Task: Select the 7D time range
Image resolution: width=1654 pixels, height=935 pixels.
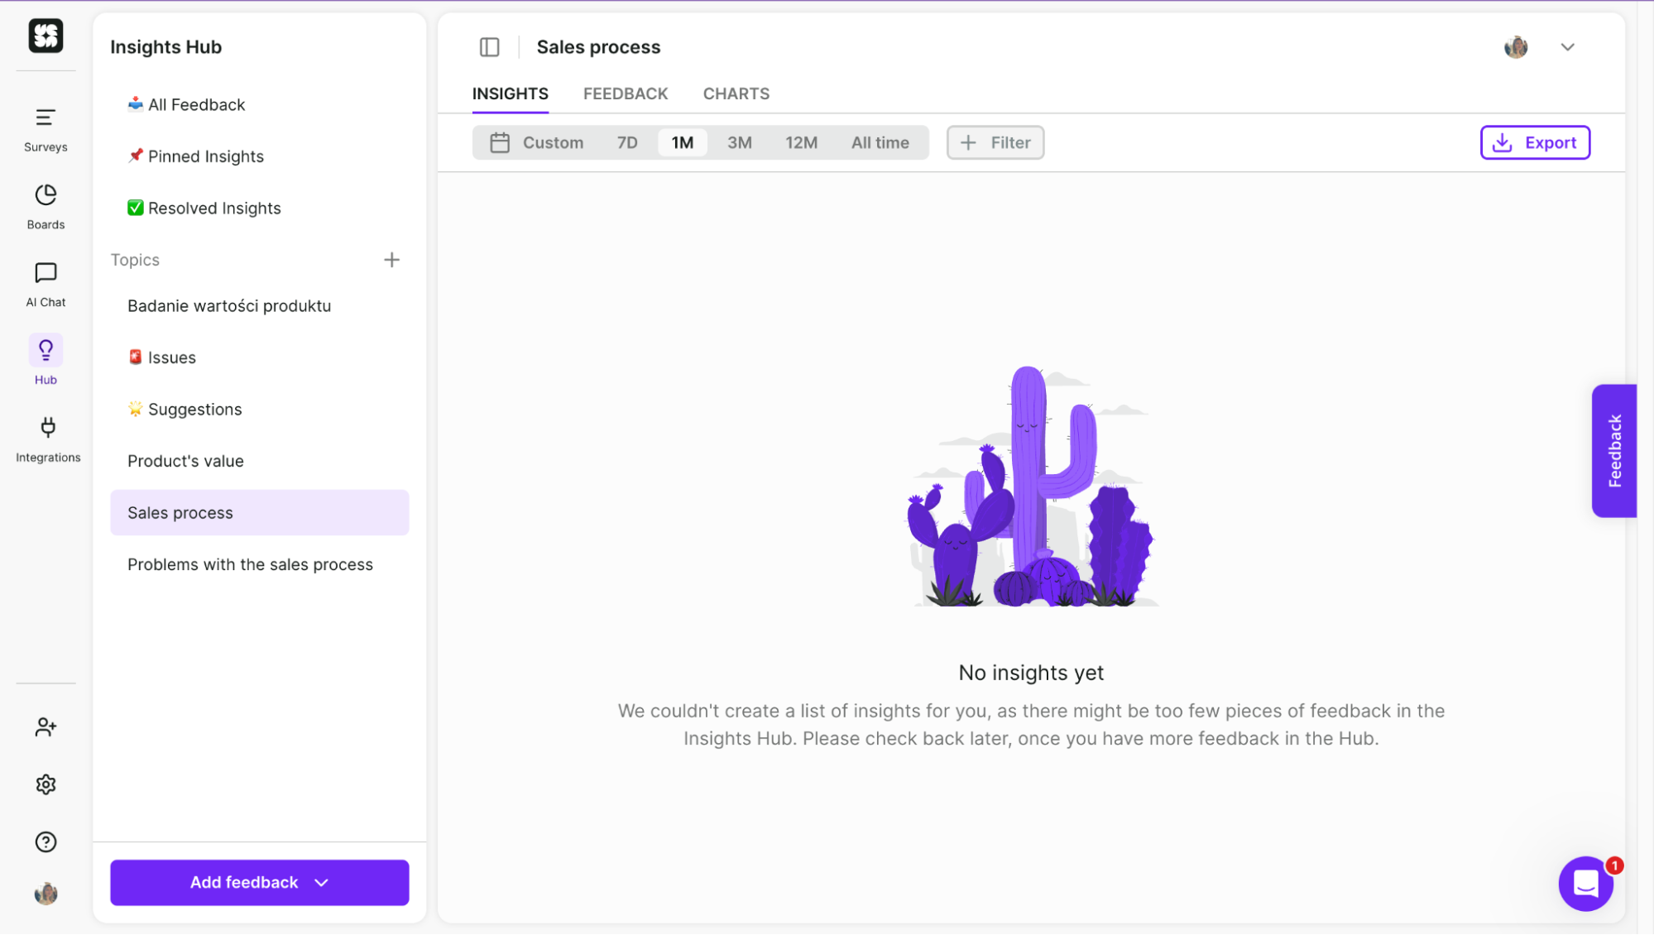Action: pyautogui.click(x=626, y=142)
